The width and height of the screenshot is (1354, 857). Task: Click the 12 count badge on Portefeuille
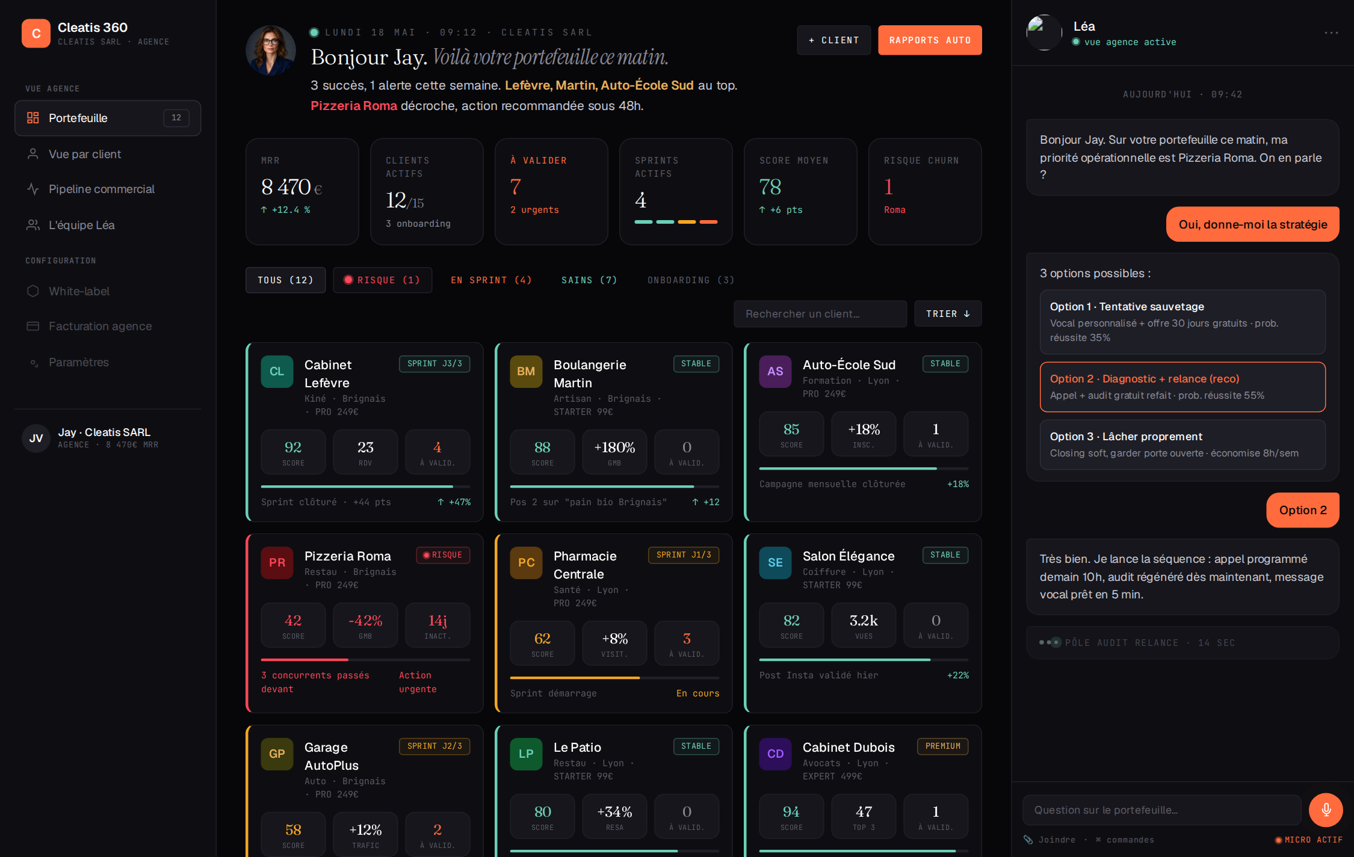tap(176, 118)
